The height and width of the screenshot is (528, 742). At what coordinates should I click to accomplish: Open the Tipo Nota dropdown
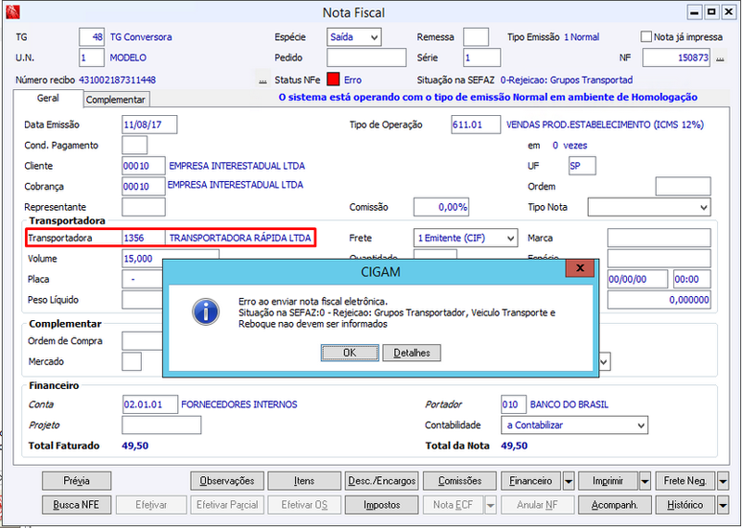point(704,208)
